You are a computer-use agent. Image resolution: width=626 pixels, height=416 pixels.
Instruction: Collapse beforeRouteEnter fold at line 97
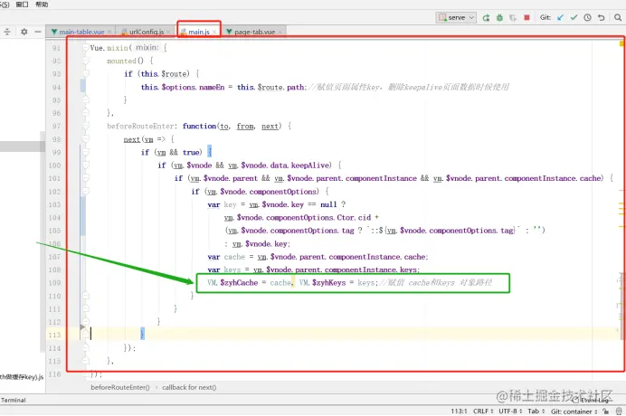85,127
